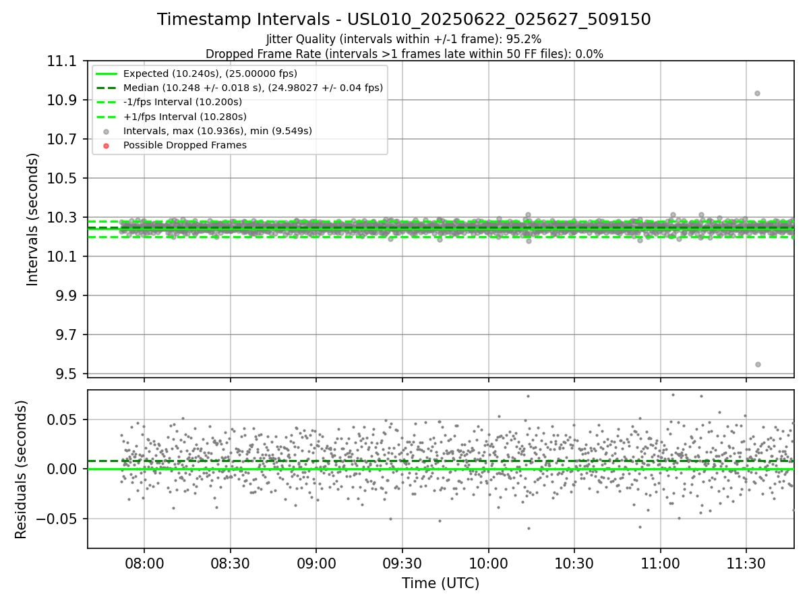Click the minimum outlier point near 9.5 seconds

pyautogui.click(x=758, y=364)
